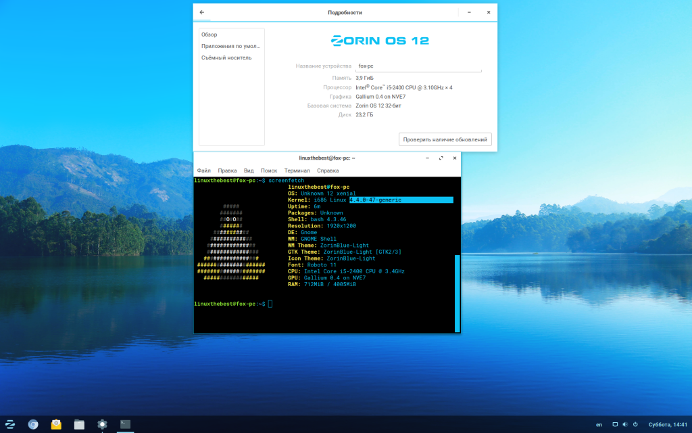The width and height of the screenshot is (692, 433).
Task: Open the Справка menu in terminal
Action: pos(328,170)
